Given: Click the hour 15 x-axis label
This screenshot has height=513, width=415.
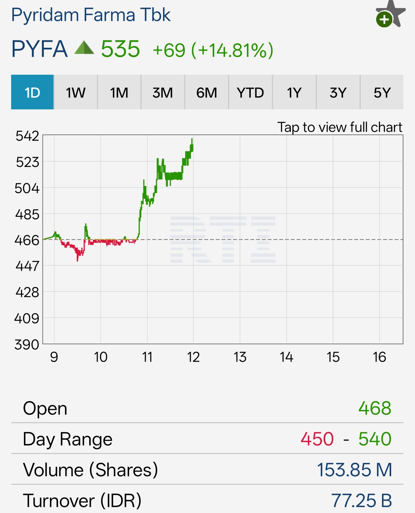Looking at the screenshot, I should pos(333,357).
